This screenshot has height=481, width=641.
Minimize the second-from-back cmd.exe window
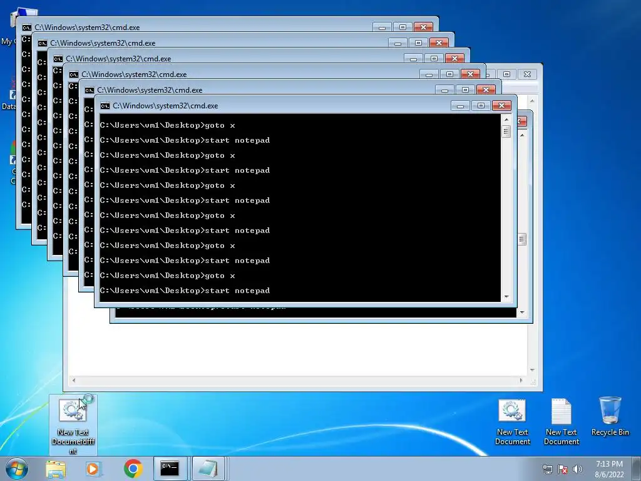[x=397, y=43]
